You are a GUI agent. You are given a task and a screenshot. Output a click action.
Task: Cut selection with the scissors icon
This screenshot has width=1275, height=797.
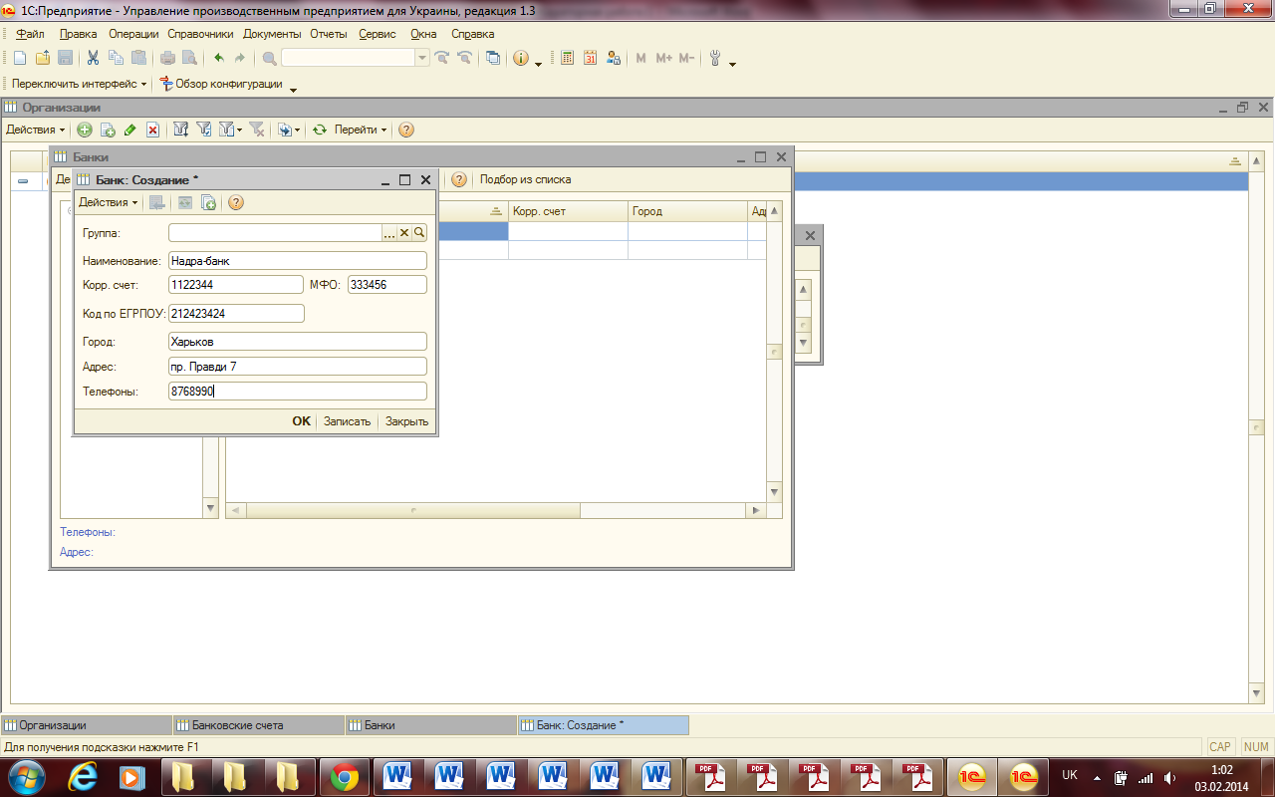point(93,58)
